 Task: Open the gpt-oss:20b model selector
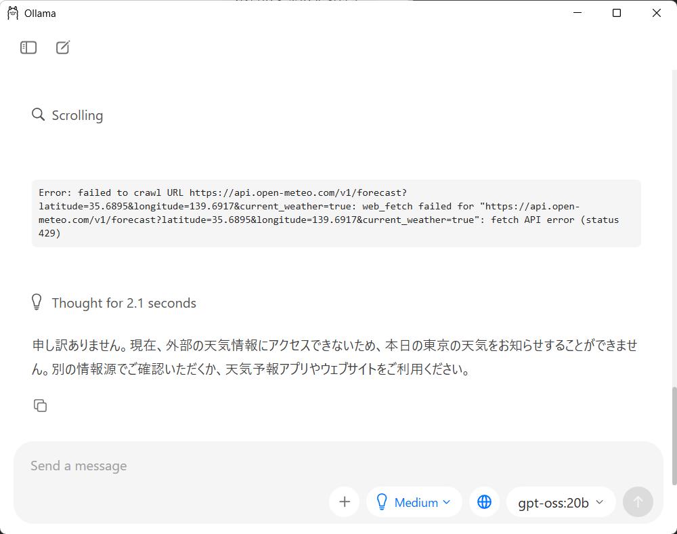(x=561, y=502)
